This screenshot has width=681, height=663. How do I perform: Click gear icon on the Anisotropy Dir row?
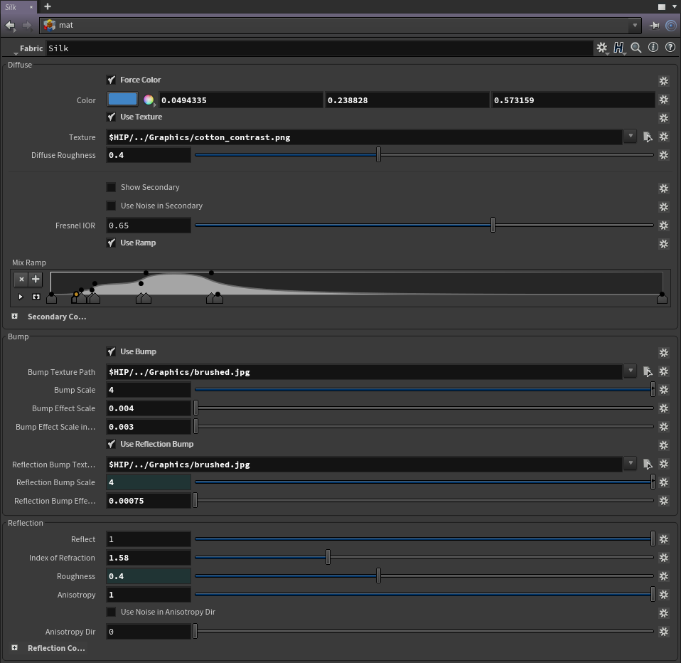(x=664, y=632)
